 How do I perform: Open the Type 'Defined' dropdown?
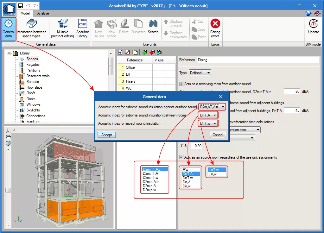pyautogui.click(x=200, y=73)
